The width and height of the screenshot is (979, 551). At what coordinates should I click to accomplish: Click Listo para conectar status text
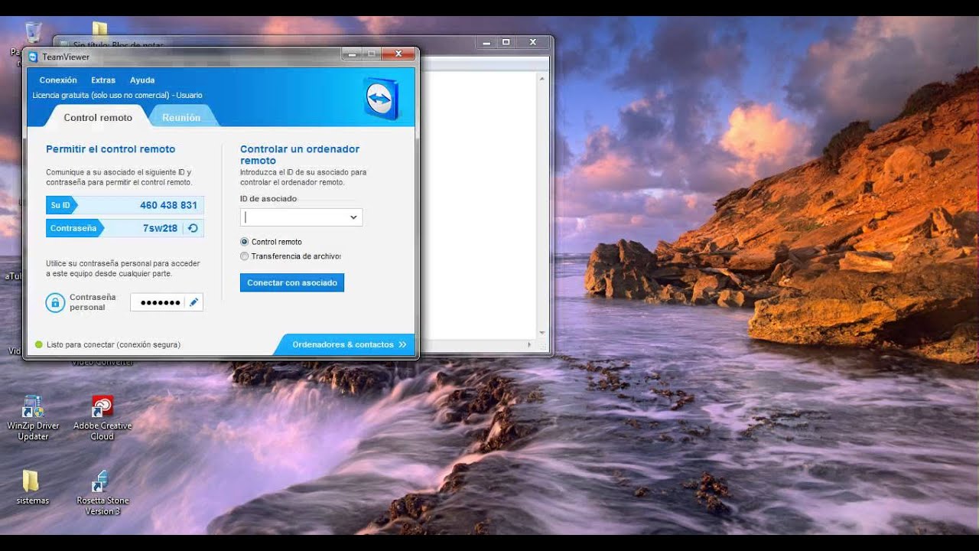coord(113,344)
